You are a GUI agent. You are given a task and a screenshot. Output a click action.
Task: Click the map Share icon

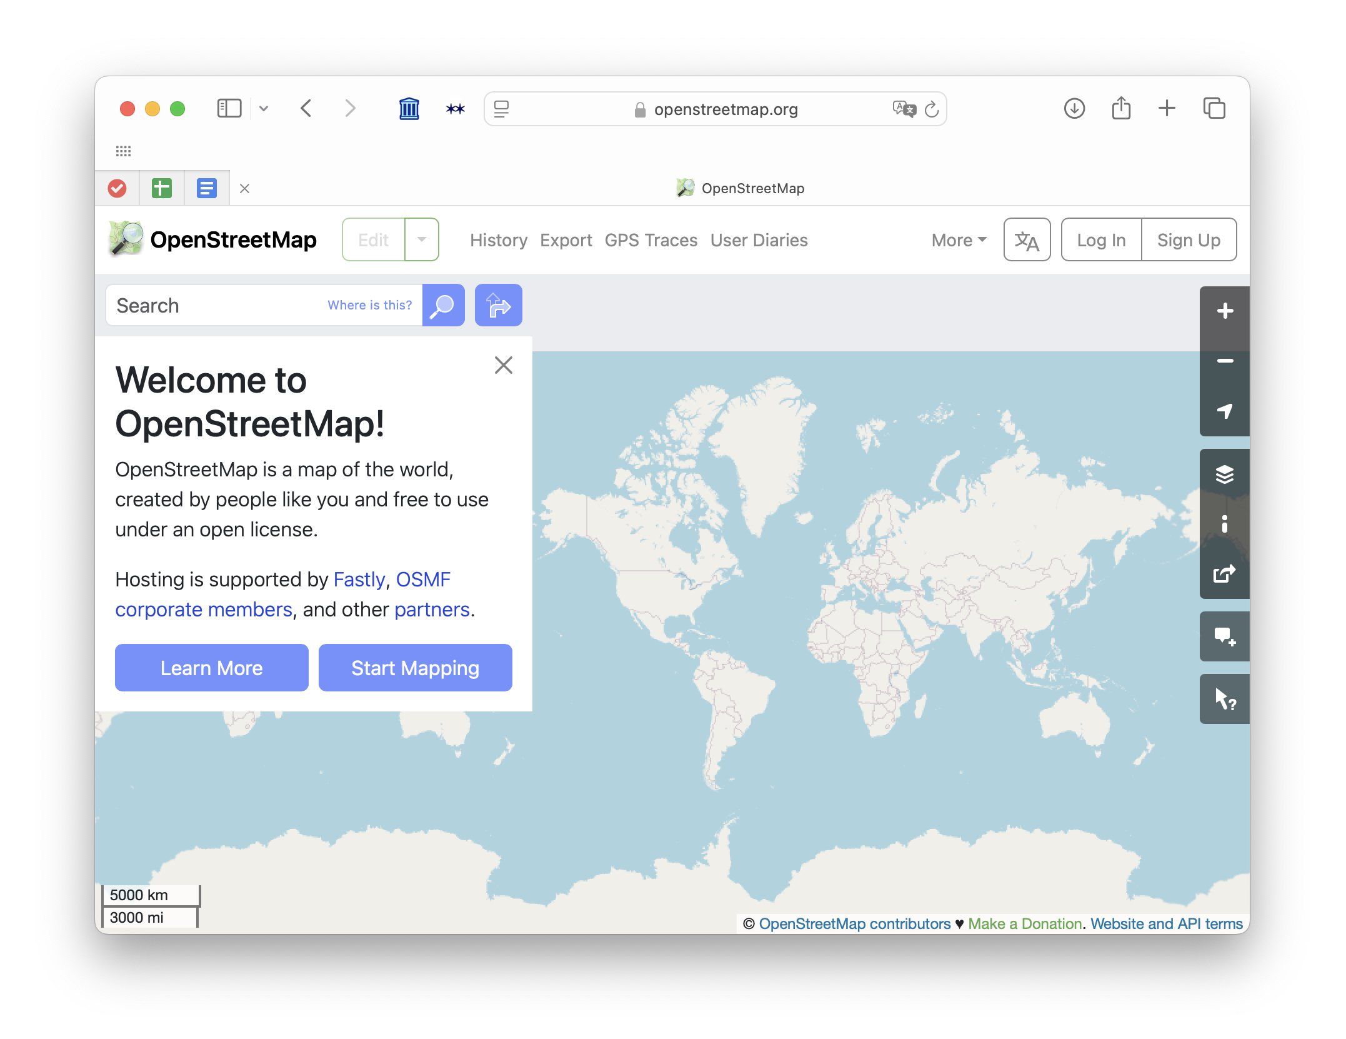(1224, 574)
